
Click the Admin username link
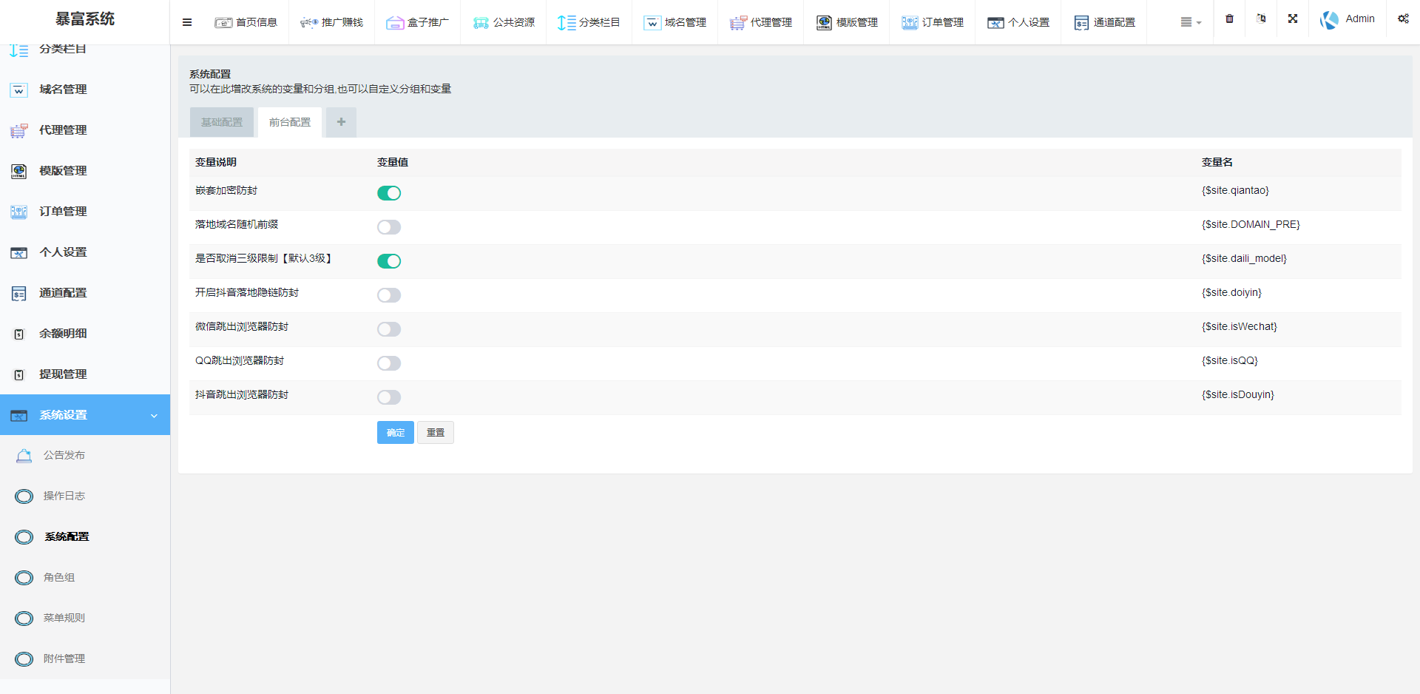(x=1359, y=19)
